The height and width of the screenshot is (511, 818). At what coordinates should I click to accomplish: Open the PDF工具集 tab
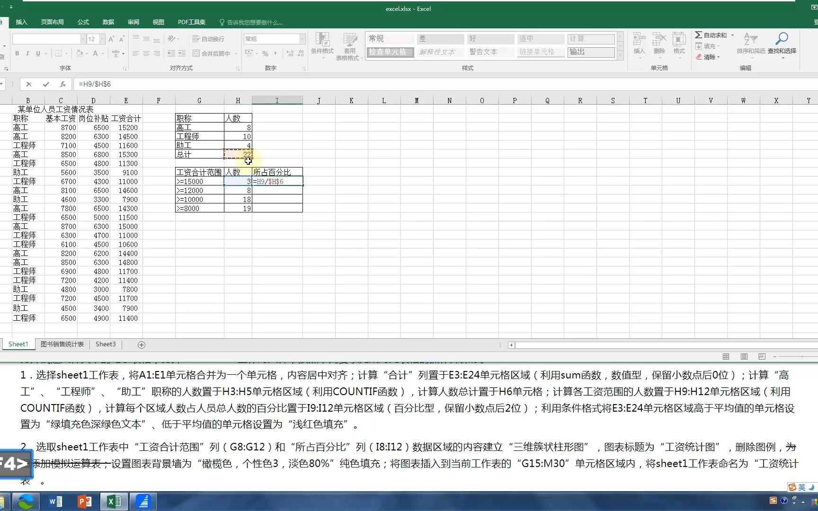coord(191,22)
